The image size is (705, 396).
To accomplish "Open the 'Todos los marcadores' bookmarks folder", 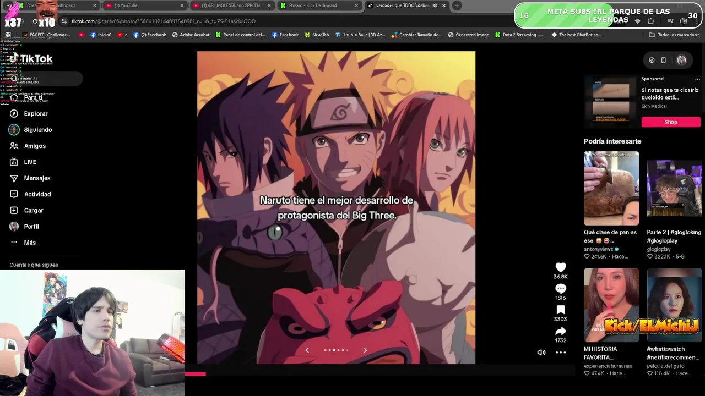I will pos(675,35).
